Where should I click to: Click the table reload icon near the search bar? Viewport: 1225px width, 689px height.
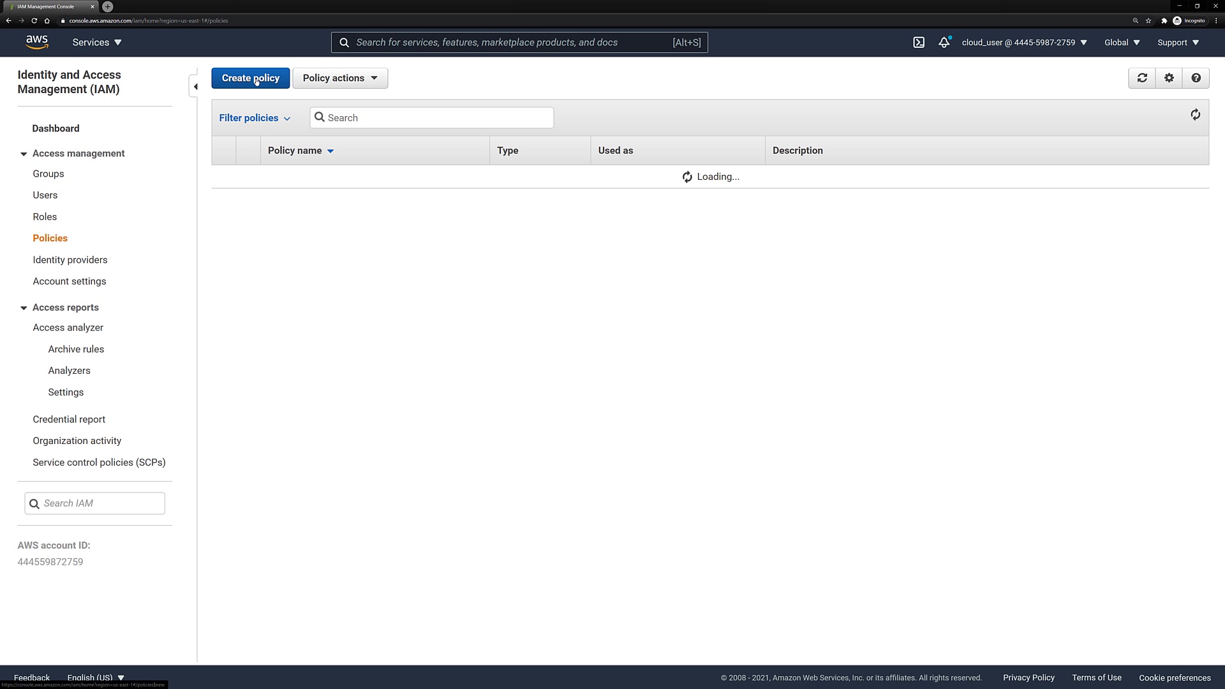coord(1195,115)
